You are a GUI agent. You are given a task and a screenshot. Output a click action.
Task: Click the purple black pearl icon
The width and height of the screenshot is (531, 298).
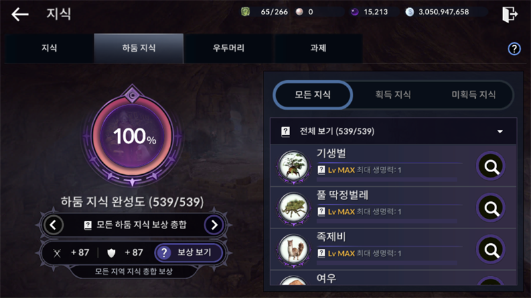pyautogui.click(x=354, y=12)
